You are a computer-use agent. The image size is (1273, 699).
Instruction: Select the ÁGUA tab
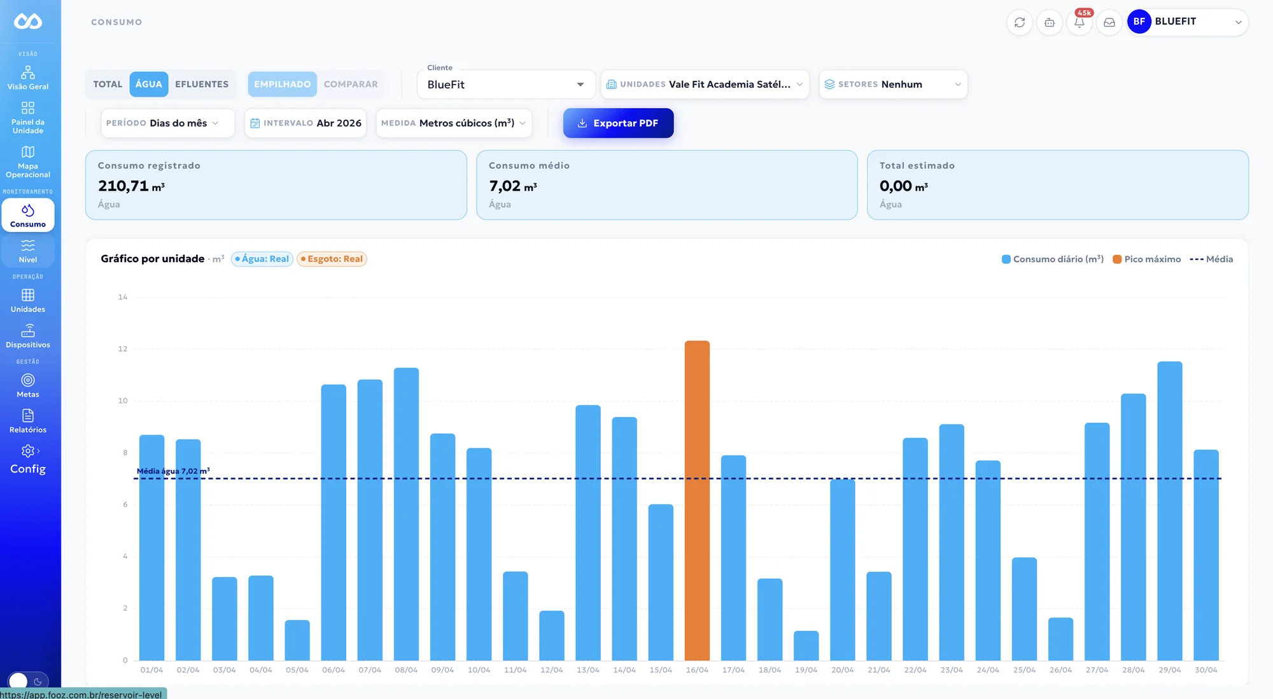click(x=149, y=85)
